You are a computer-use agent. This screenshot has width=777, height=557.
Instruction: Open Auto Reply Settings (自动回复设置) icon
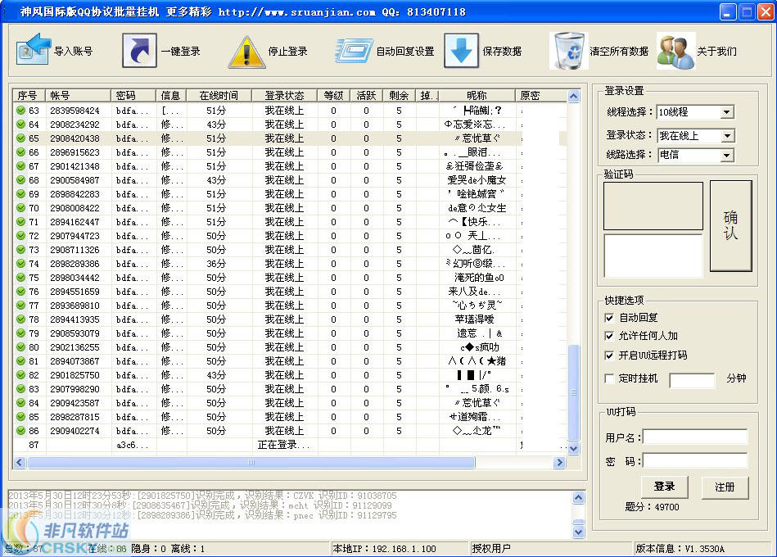click(x=354, y=51)
